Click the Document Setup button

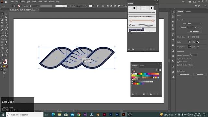pos(185,75)
